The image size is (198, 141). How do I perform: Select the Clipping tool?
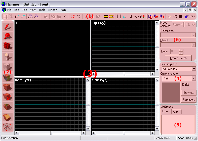pyautogui.click(x=8, y=117)
